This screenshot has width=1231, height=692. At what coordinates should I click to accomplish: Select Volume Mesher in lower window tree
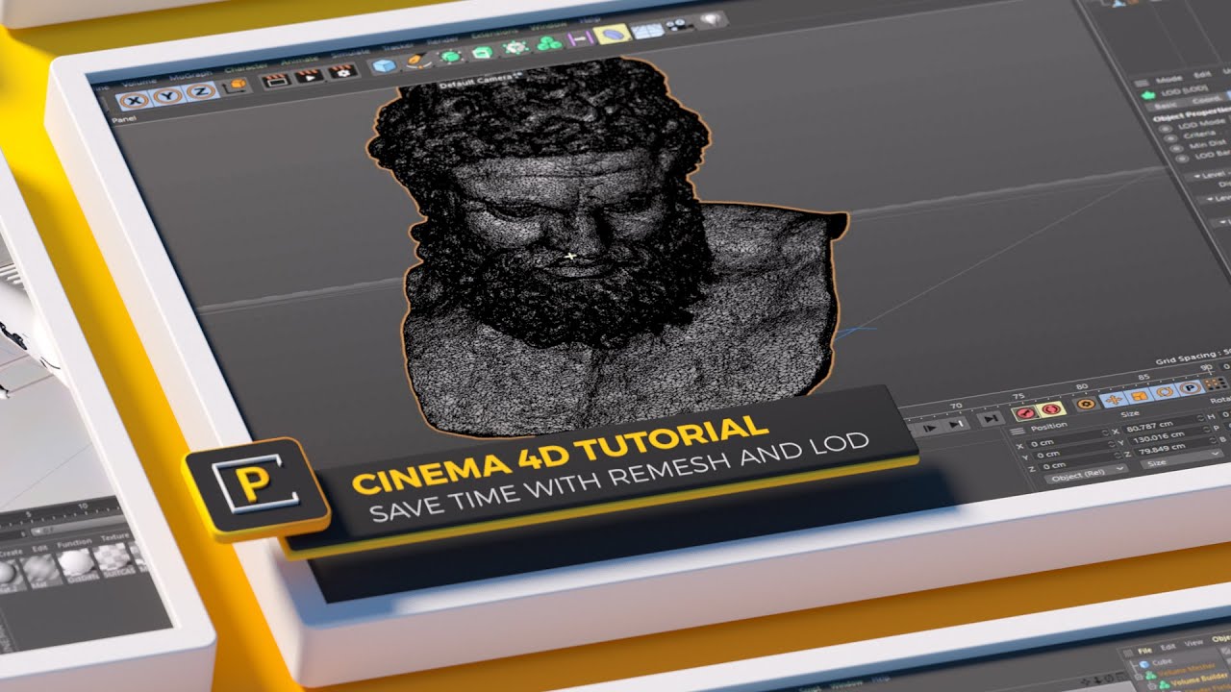coord(1186,669)
